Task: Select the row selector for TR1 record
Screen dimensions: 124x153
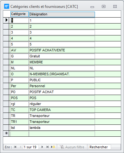Action: click(6, 122)
